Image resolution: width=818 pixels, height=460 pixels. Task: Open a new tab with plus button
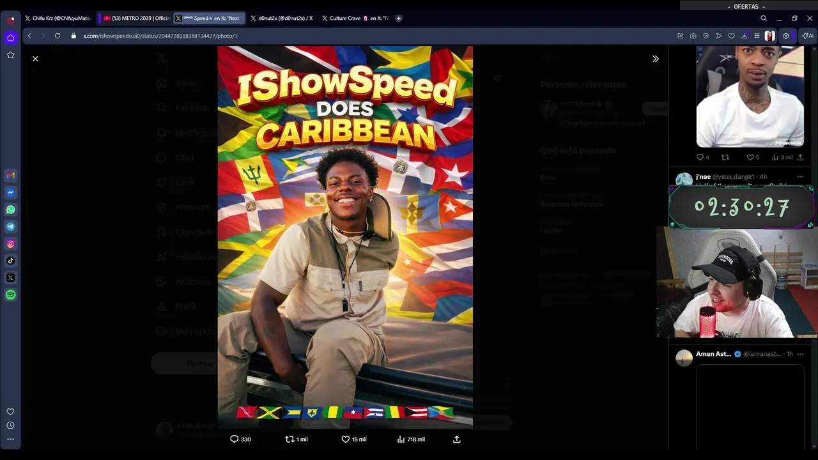(399, 19)
